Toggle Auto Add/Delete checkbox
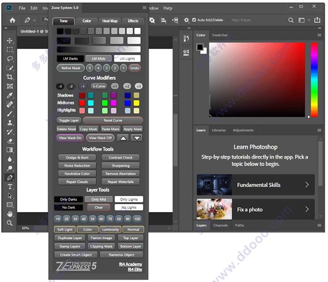Image resolution: width=328 pixels, height=282 pixels. (x=194, y=20)
